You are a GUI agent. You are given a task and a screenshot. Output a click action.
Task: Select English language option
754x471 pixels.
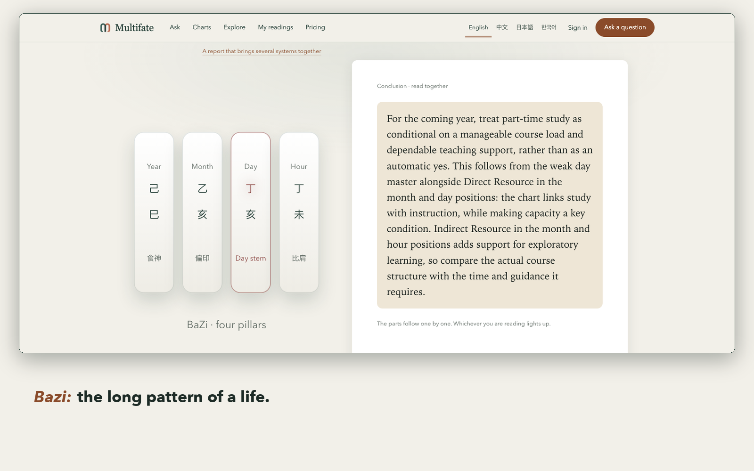(478, 27)
